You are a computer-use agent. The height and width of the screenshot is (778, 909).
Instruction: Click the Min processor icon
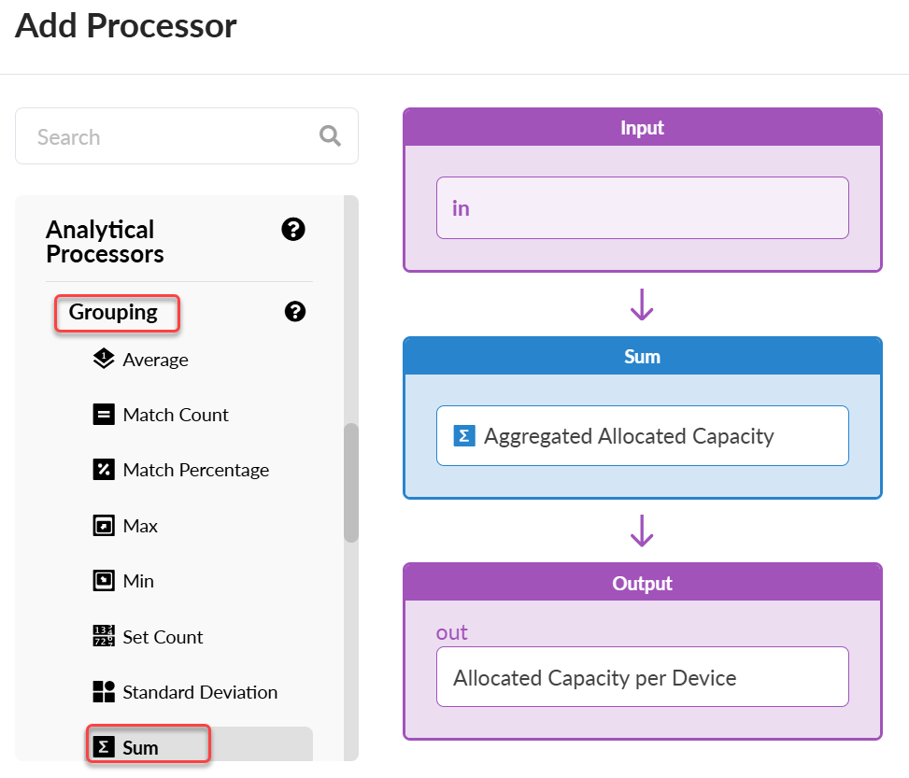click(104, 581)
